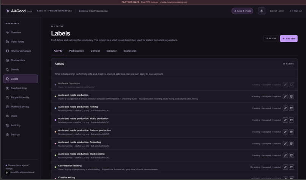Viewport: 306px width, 180px height.
Task: Select Labels in the sidebar
Action: tap(20, 79)
